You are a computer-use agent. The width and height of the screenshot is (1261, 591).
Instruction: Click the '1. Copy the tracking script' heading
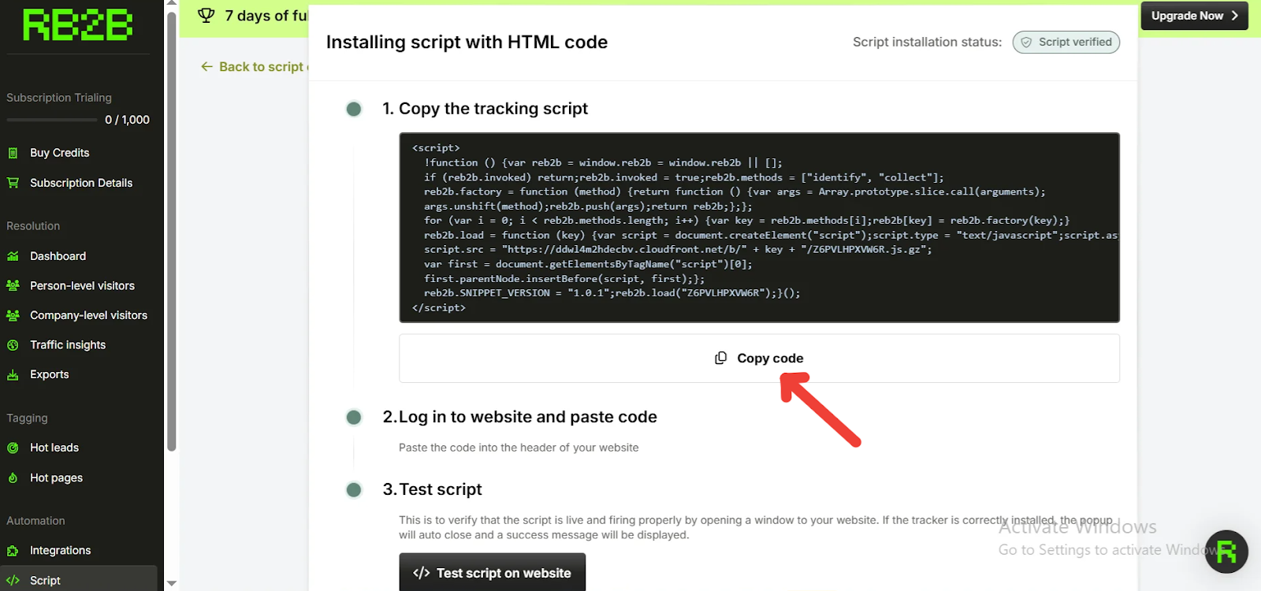coord(485,109)
